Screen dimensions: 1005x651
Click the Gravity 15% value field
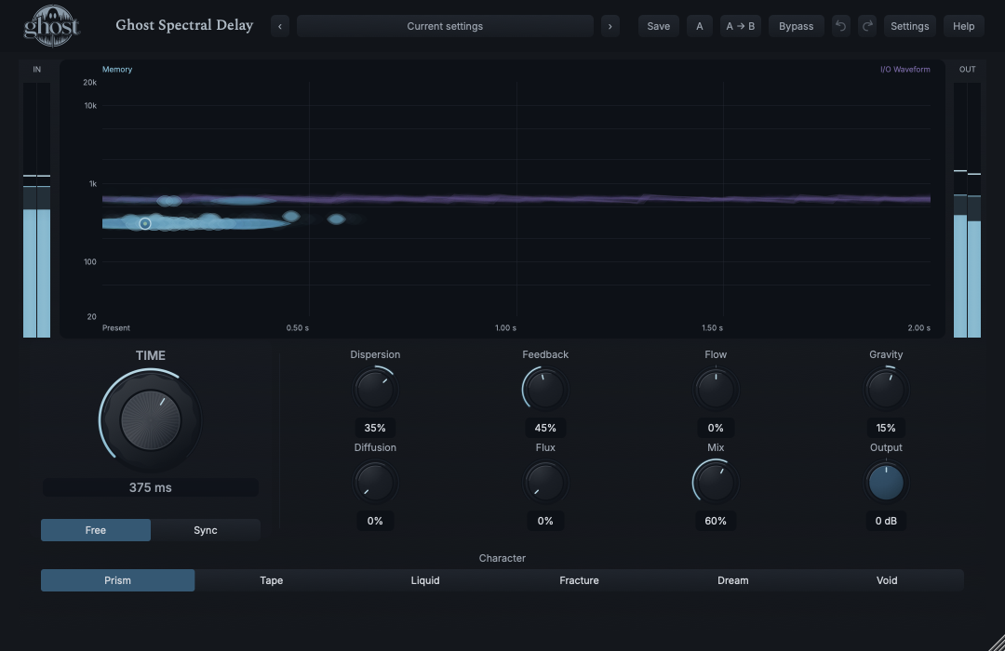click(x=886, y=428)
